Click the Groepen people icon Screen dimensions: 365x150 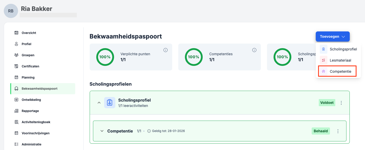pyautogui.click(x=17, y=55)
